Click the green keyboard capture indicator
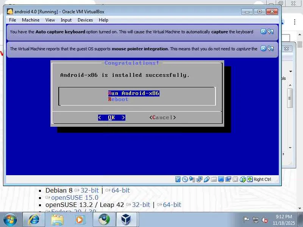The image size is (303, 227). 250,179
